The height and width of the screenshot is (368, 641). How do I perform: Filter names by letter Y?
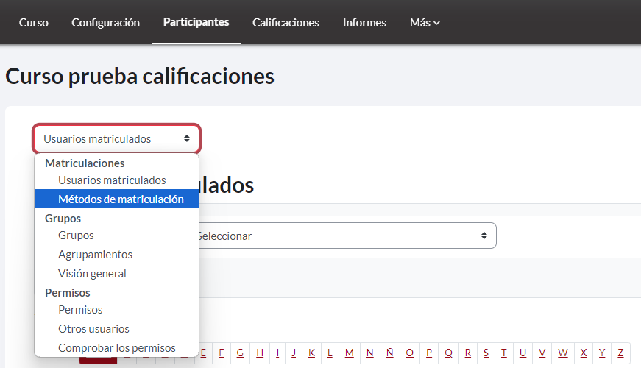click(602, 353)
